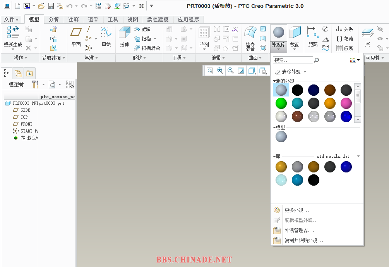Expand the 外观库 appearance gallery dropdown
The image size is (389, 267).
click(x=279, y=49)
